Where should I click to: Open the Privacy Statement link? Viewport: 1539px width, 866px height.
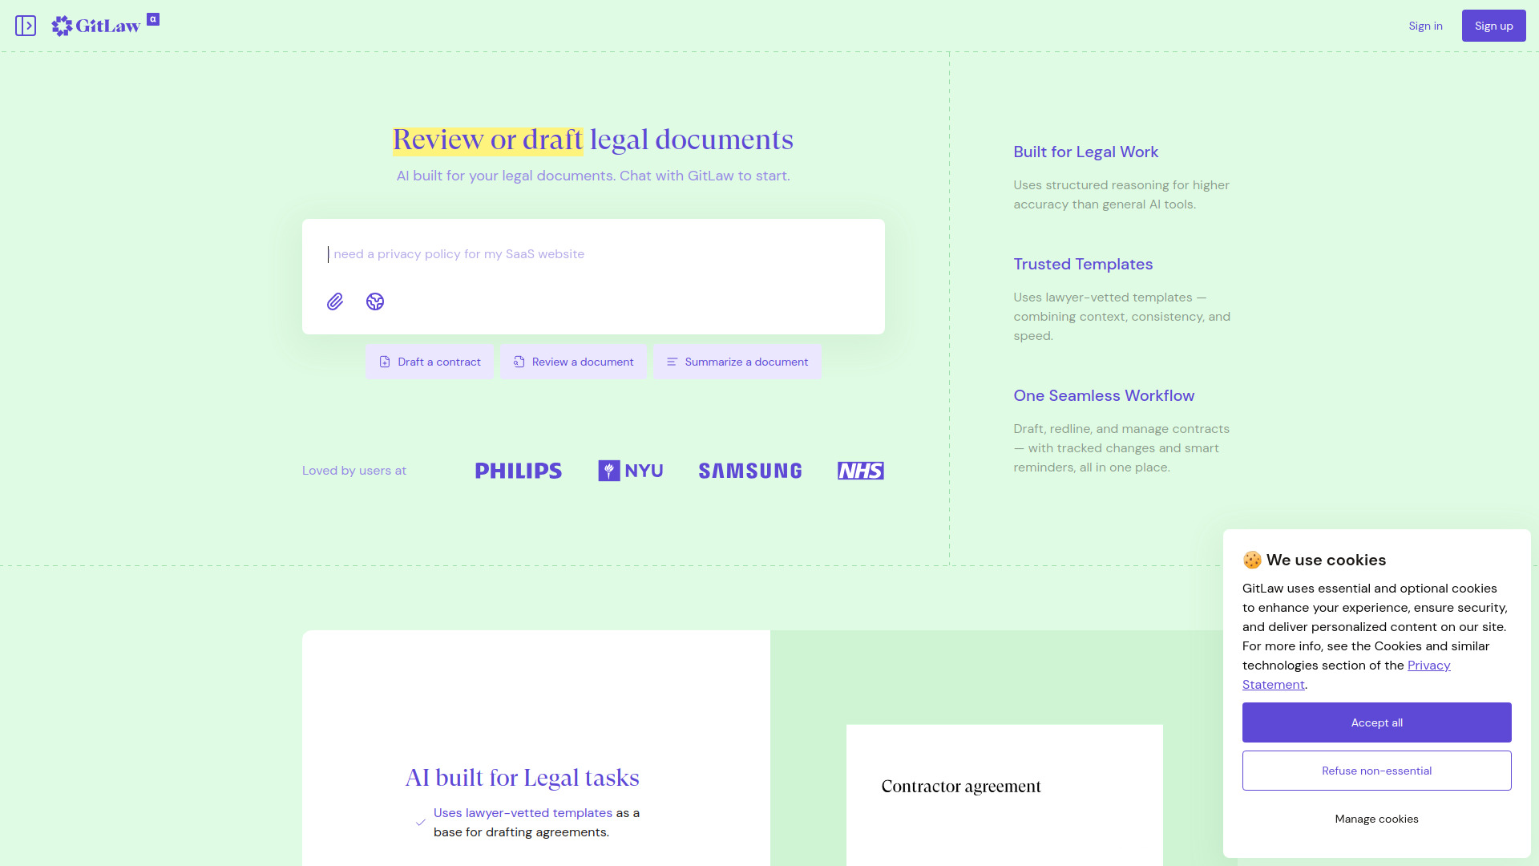(1428, 666)
